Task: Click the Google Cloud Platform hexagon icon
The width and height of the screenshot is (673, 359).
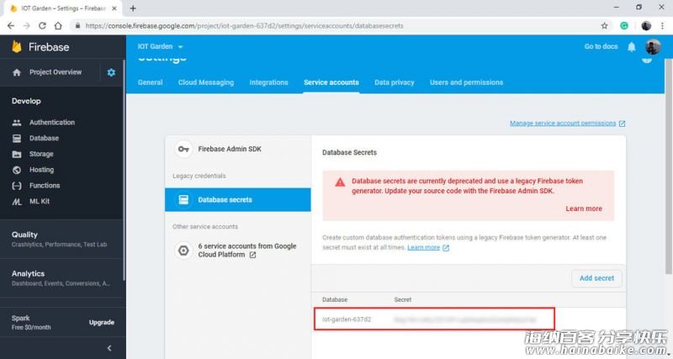Action: click(183, 250)
